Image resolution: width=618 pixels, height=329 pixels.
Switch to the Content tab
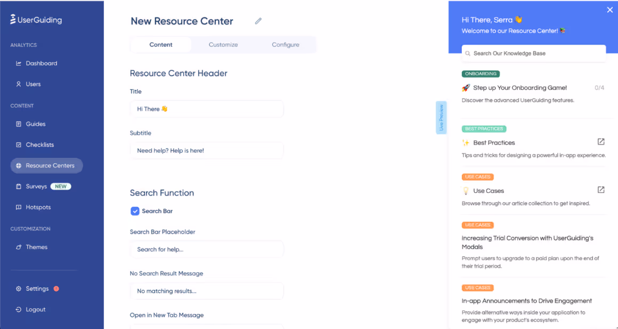point(161,45)
